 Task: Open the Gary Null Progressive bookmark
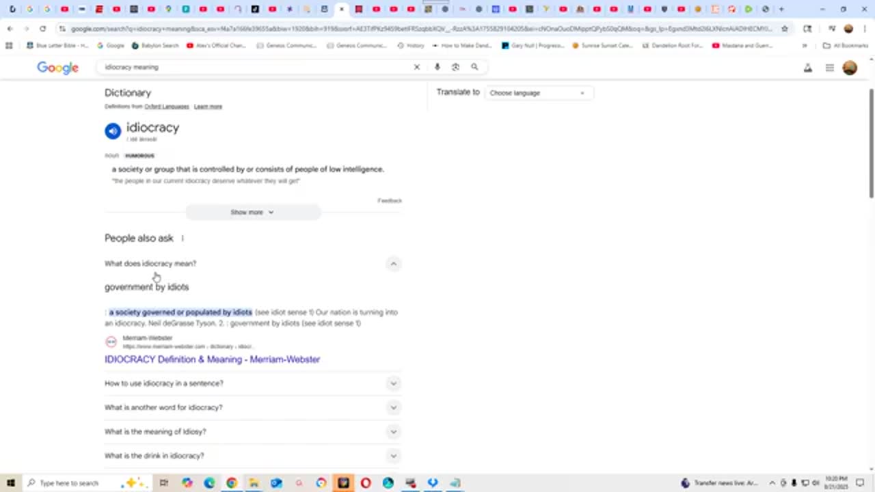533,45
